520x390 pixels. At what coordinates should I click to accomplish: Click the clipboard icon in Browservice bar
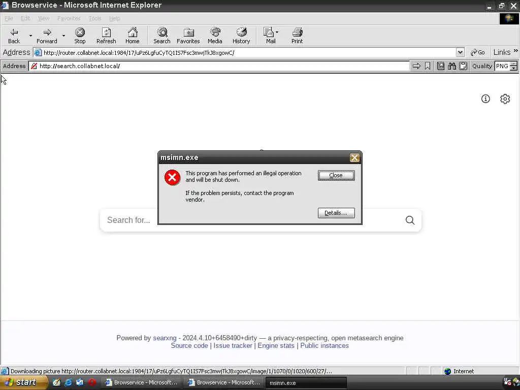[463, 66]
